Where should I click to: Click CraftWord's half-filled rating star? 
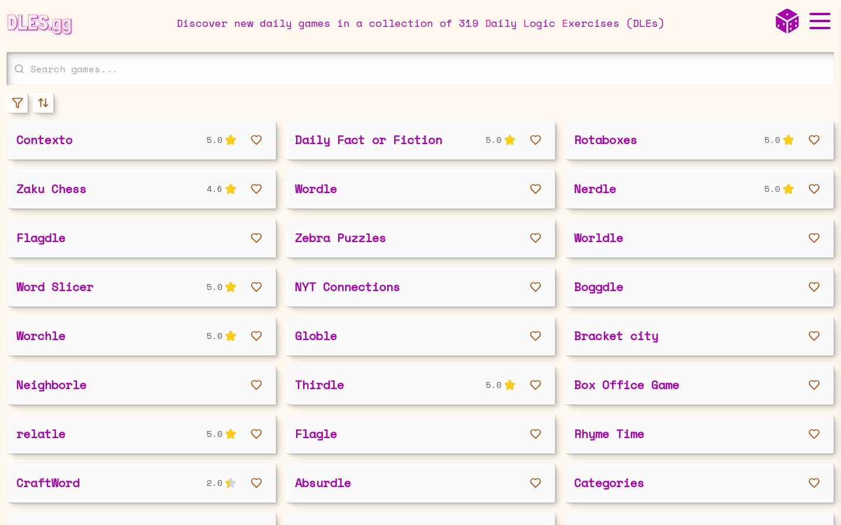coord(231,483)
